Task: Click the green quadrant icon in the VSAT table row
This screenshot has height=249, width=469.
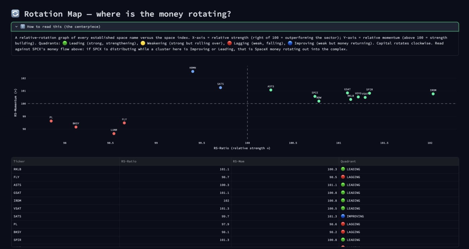Action: point(343,209)
